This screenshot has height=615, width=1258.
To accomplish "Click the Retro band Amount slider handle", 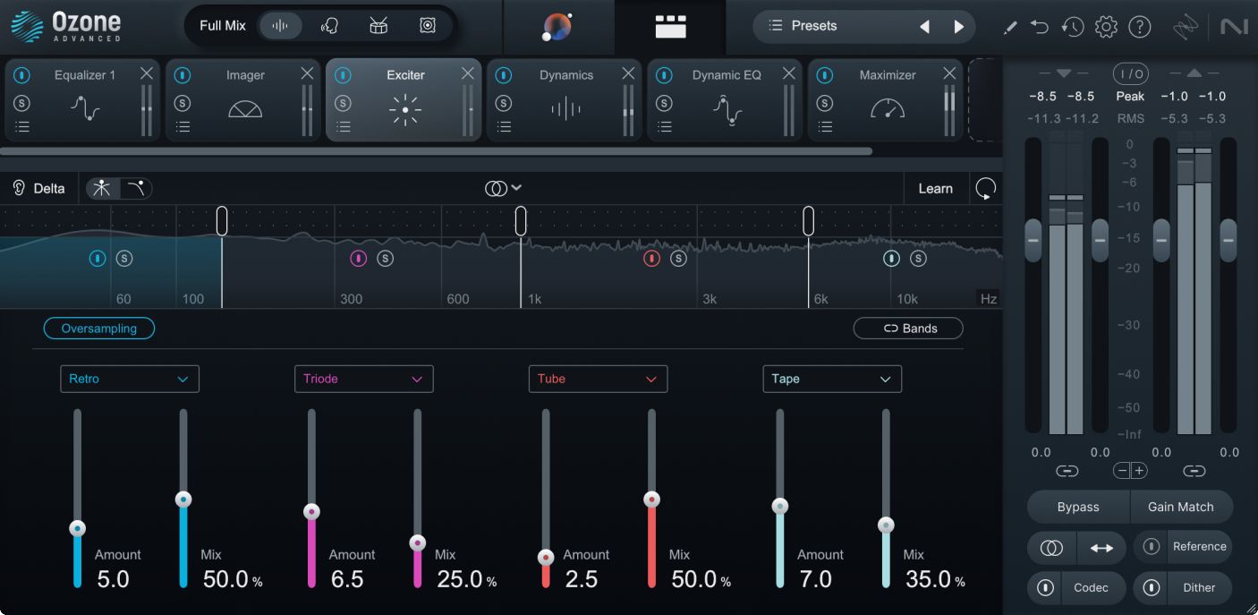I will tap(78, 528).
